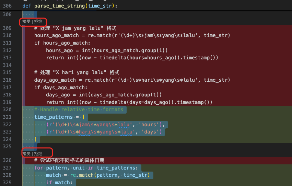Select line number 326 in gutter

[x=7, y=160]
